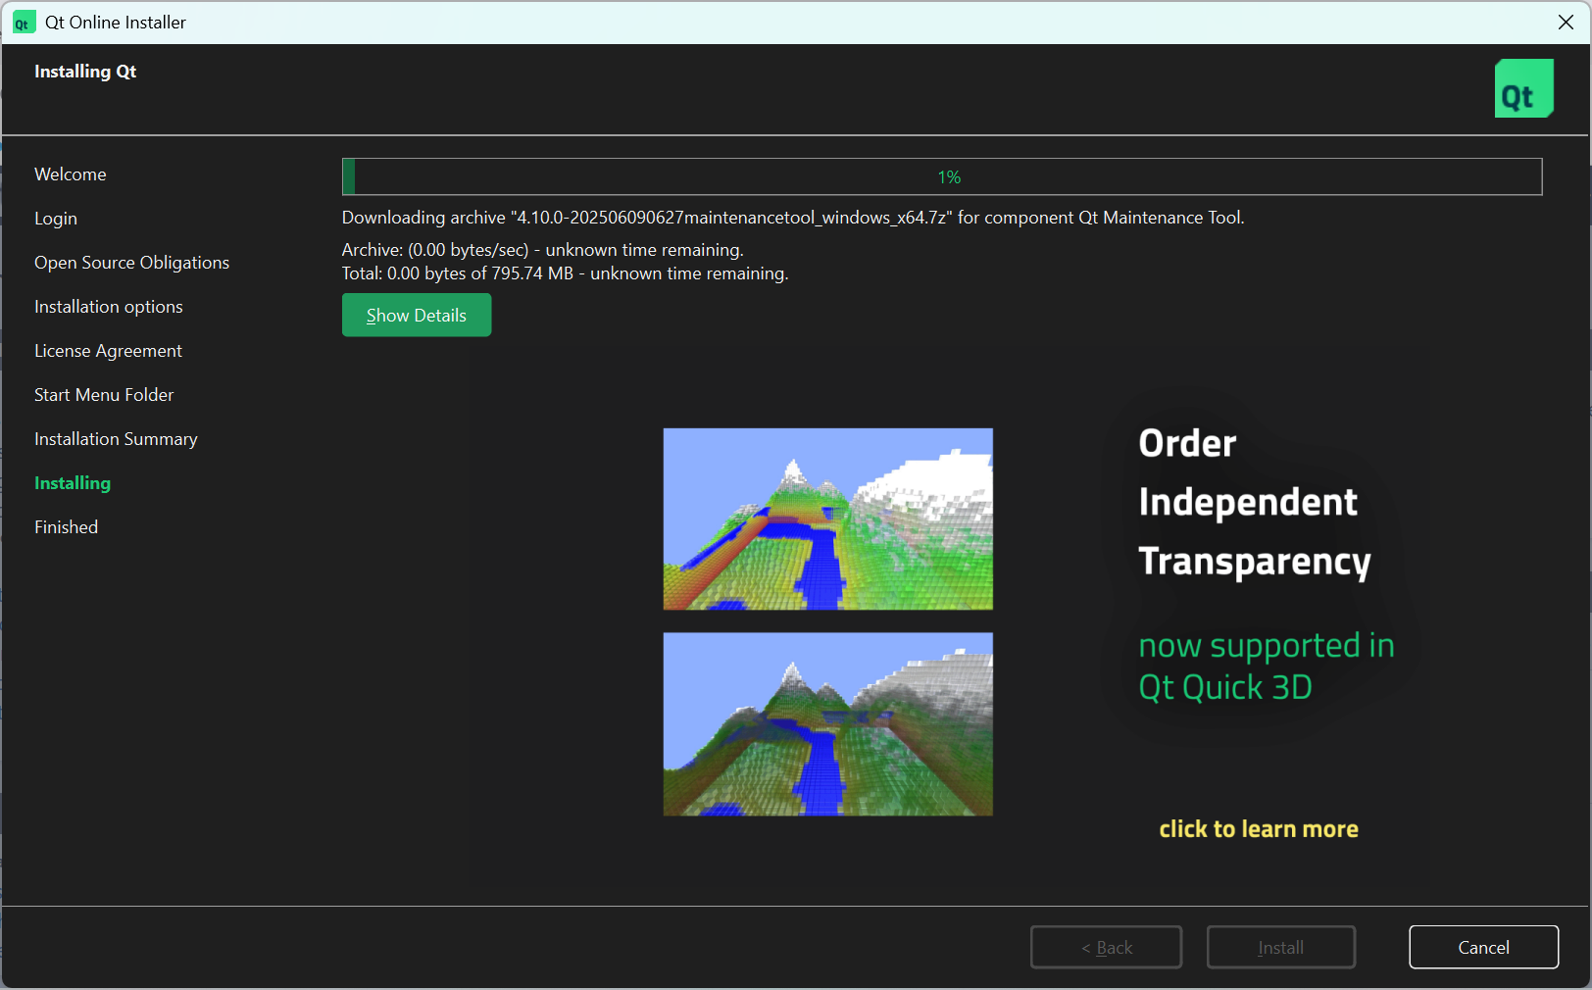This screenshot has width=1592, height=990.
Task: Follow the "click to learn more" link
Action: [x=1258, y=829]
